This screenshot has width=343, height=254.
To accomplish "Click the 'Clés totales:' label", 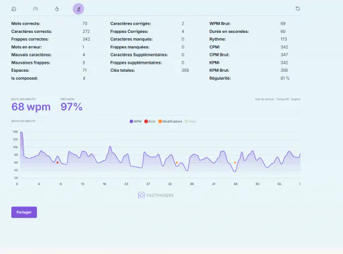I will coord(123,70).
